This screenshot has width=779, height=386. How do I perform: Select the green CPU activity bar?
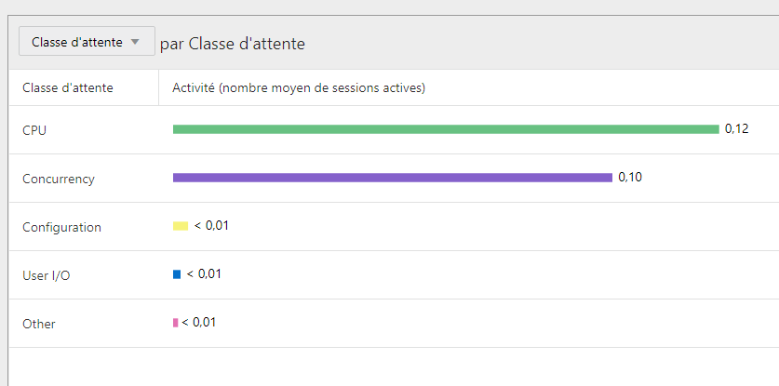click(x=446, y=129)
